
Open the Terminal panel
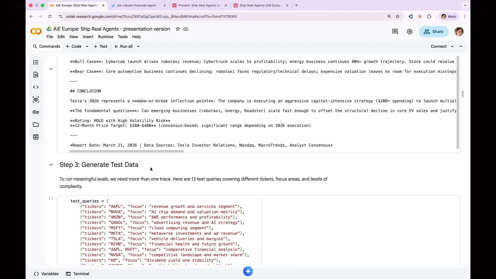pyautogui.click(x=78, y=274)
